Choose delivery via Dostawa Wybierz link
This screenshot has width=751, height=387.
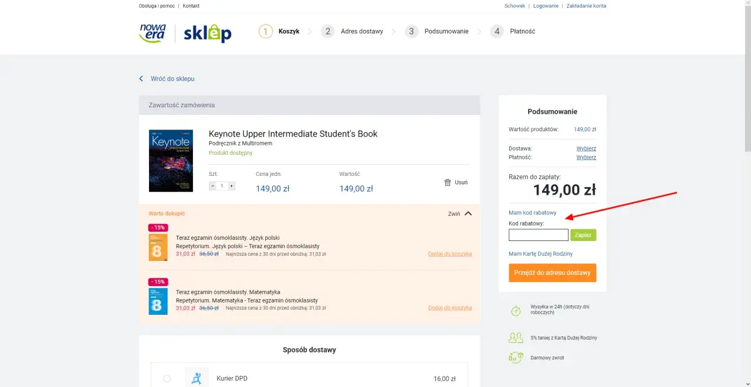click(x=586, y=148)
